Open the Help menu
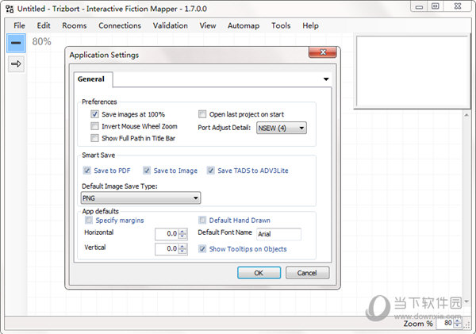The height and width of the screenshot is (334, 476). point(310,25)
